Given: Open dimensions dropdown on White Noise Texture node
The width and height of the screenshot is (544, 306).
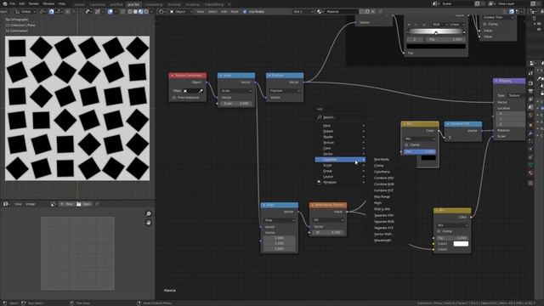Looking at the screenshot, I should click(x=328, y=220).
